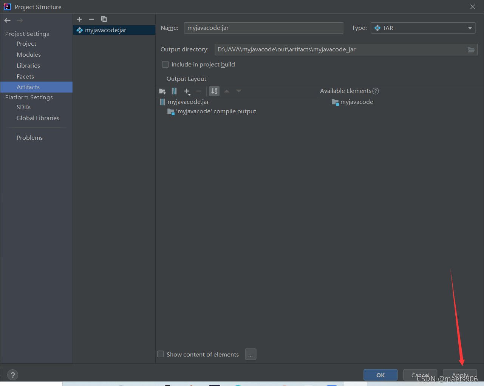Switch to the Output Layout tab
The height and width of the screenshot is (386, 484).
pyautogui.click(x=186, y=79)
